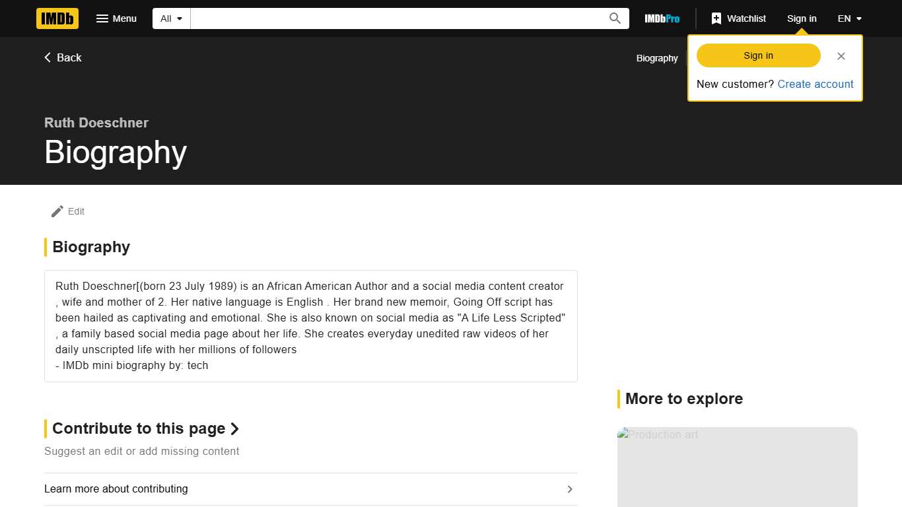The image size is (902, 507).
Task: Jump to the Biography section tab
Action: click(656, 58)
